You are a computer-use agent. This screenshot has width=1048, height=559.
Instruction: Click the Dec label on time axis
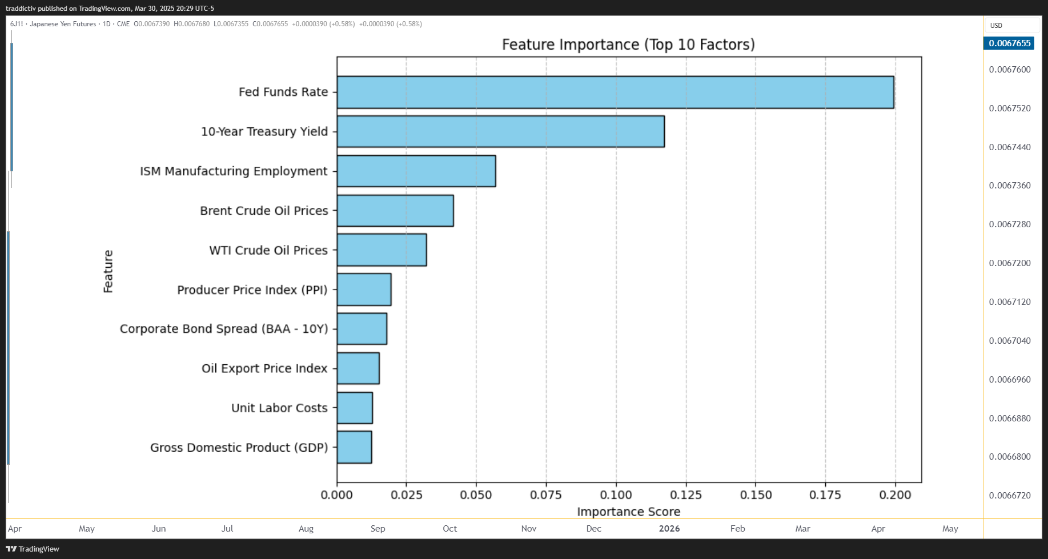tap(594, 529)
